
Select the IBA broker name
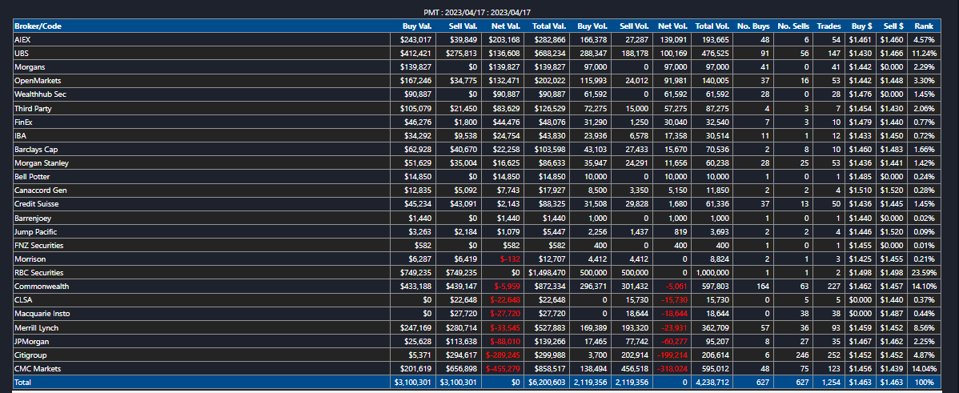[19, 136]
